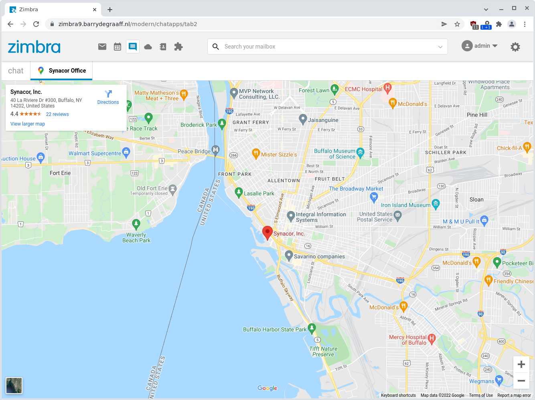The height and width of the screenshot is (400, 535).
Task: Click the red Synacor, Inc. map pin
Action: click(x=267, y=233)
